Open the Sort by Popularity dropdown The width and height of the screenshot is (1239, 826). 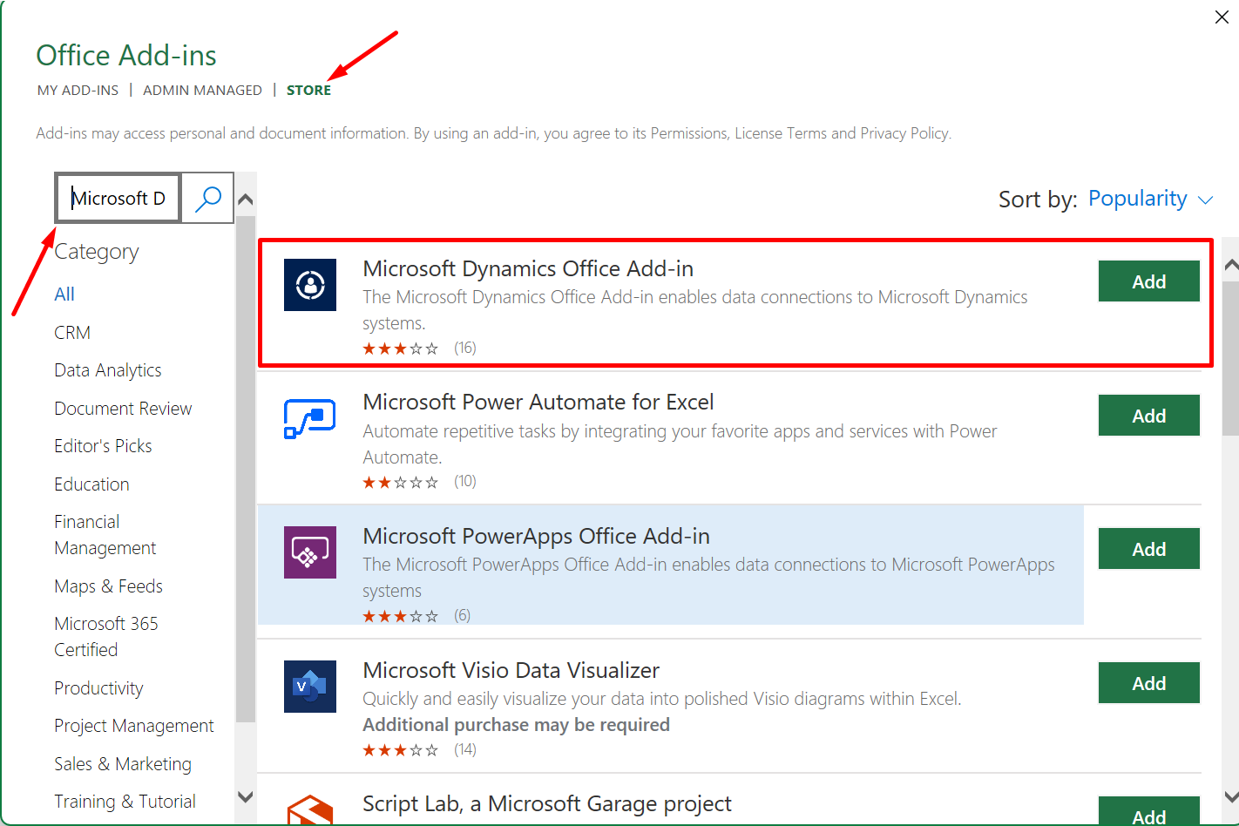coord(1150,199)
